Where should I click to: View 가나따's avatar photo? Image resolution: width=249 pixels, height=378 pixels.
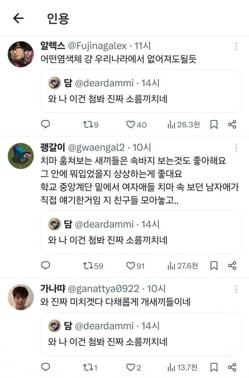21,297
